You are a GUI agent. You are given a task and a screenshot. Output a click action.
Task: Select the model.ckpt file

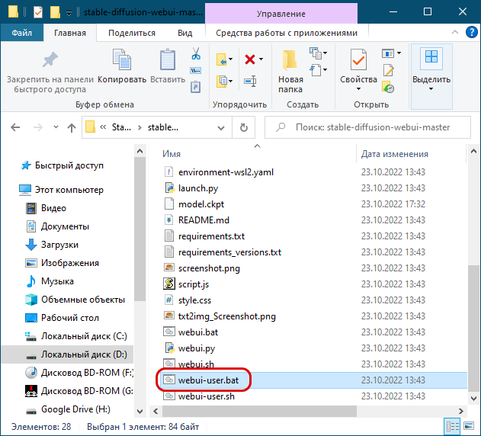(201, 204)
